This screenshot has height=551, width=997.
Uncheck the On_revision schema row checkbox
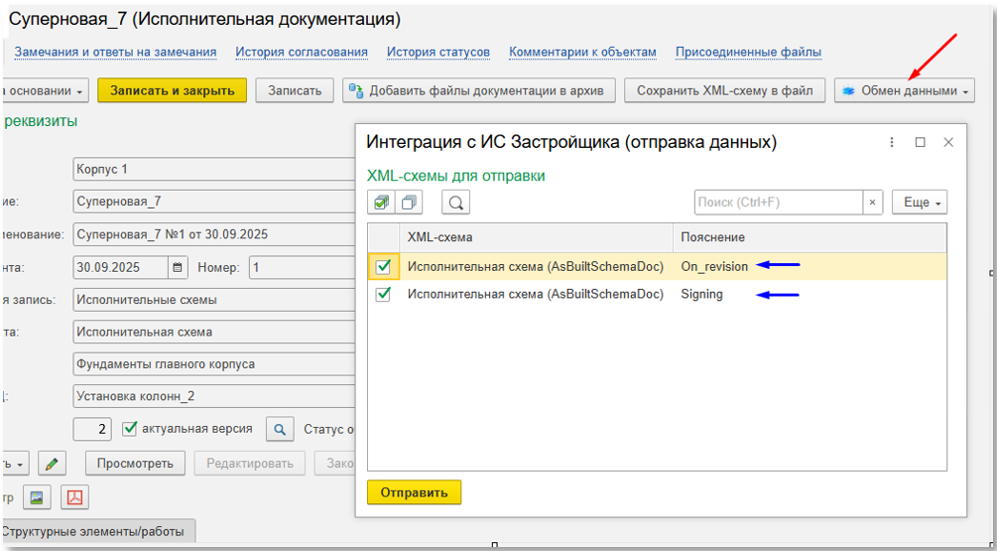pos(383,266)
